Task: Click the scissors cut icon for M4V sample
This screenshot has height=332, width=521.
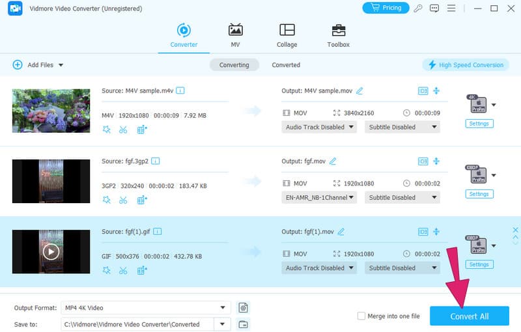Action: pyautogui.click(x=123, y=130)
